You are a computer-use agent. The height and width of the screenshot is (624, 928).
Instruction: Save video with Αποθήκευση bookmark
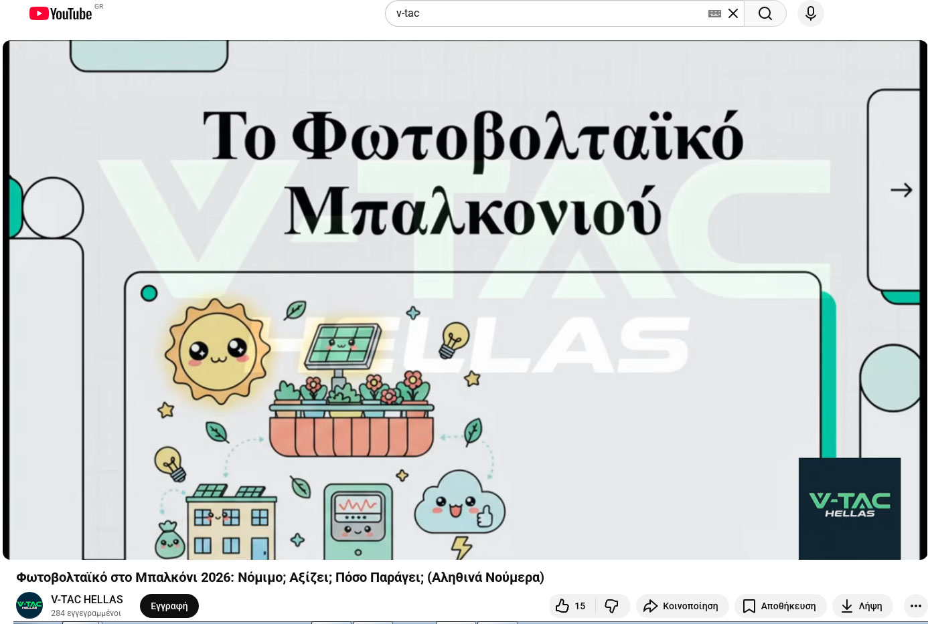pyautogui.click(x=780, y=606)
